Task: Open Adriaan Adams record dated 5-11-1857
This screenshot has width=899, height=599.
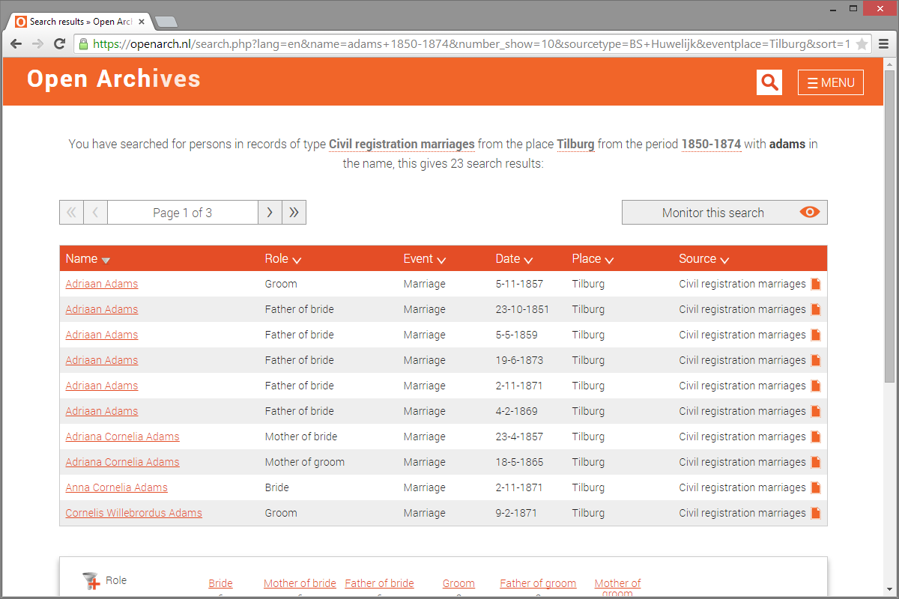Action: [102, 284]
